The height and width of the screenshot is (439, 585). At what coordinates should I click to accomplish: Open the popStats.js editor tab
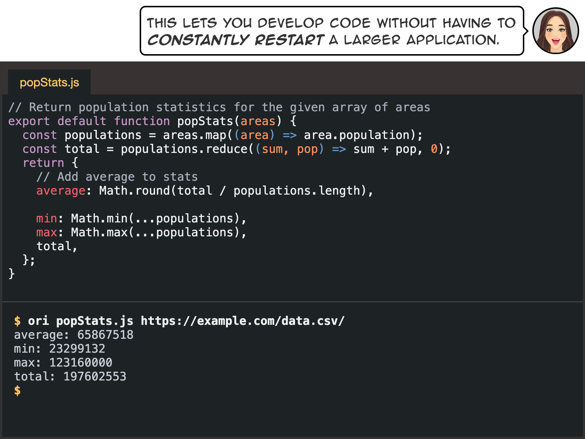click(x=49, y=83)
